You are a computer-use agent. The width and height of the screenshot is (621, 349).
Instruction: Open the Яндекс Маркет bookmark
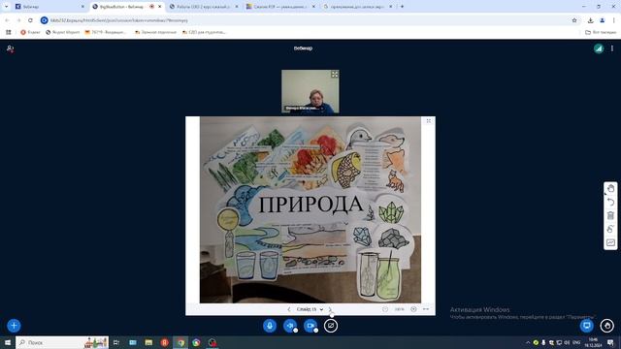point(62,32)
